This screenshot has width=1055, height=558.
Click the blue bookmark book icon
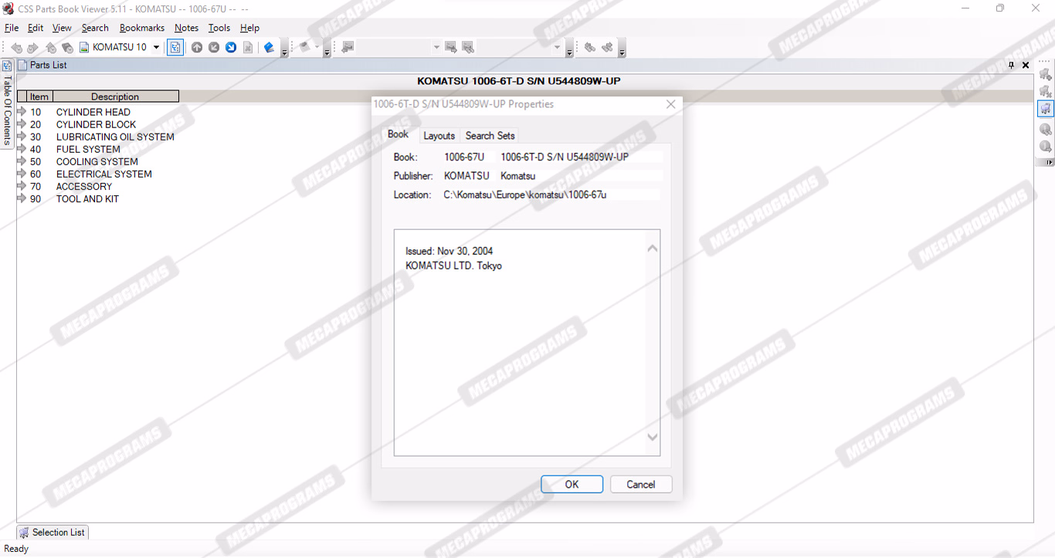(269, 48)
